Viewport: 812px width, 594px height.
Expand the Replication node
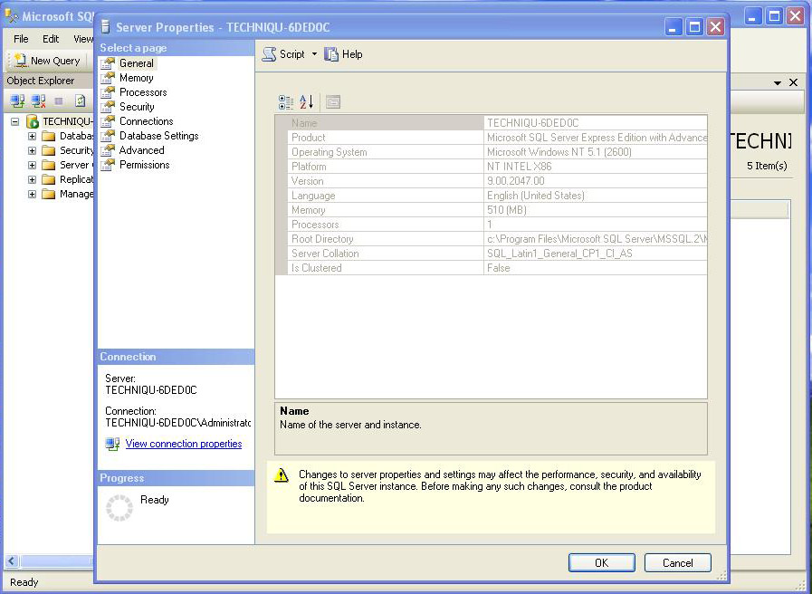click(x=32, y=179)
